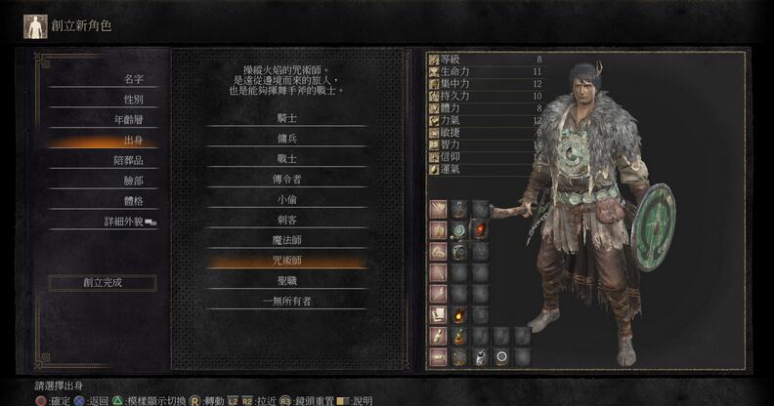774x406 pixels.
Task: Click the 創立完成 finish creation button
Action: (103, 283)
